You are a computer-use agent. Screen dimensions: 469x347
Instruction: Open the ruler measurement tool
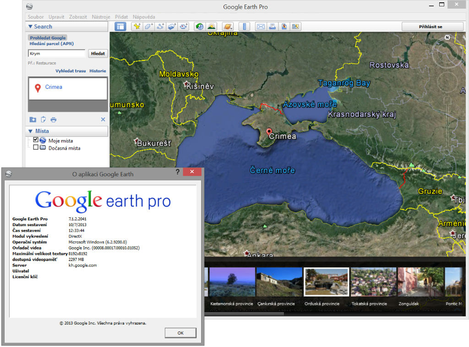point(245,27)
